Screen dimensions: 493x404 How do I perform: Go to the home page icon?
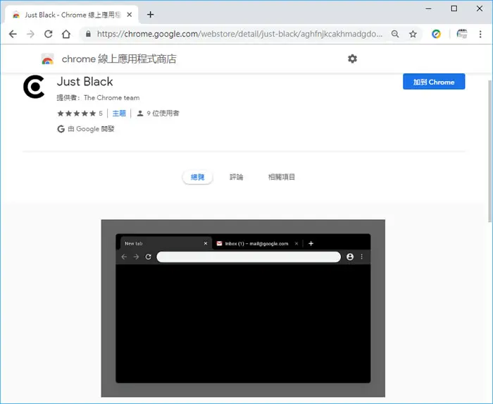[x=66, y=34]
